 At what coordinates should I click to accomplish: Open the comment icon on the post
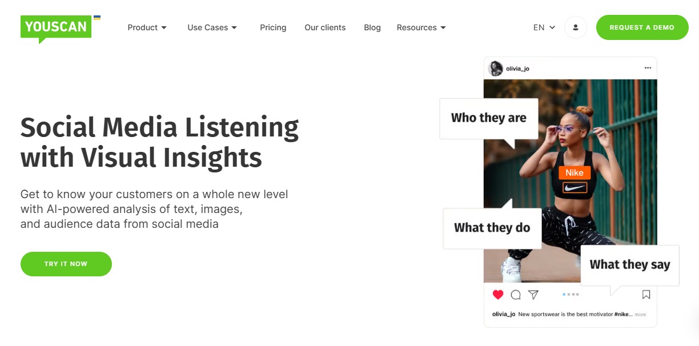[x=516, y=295]
